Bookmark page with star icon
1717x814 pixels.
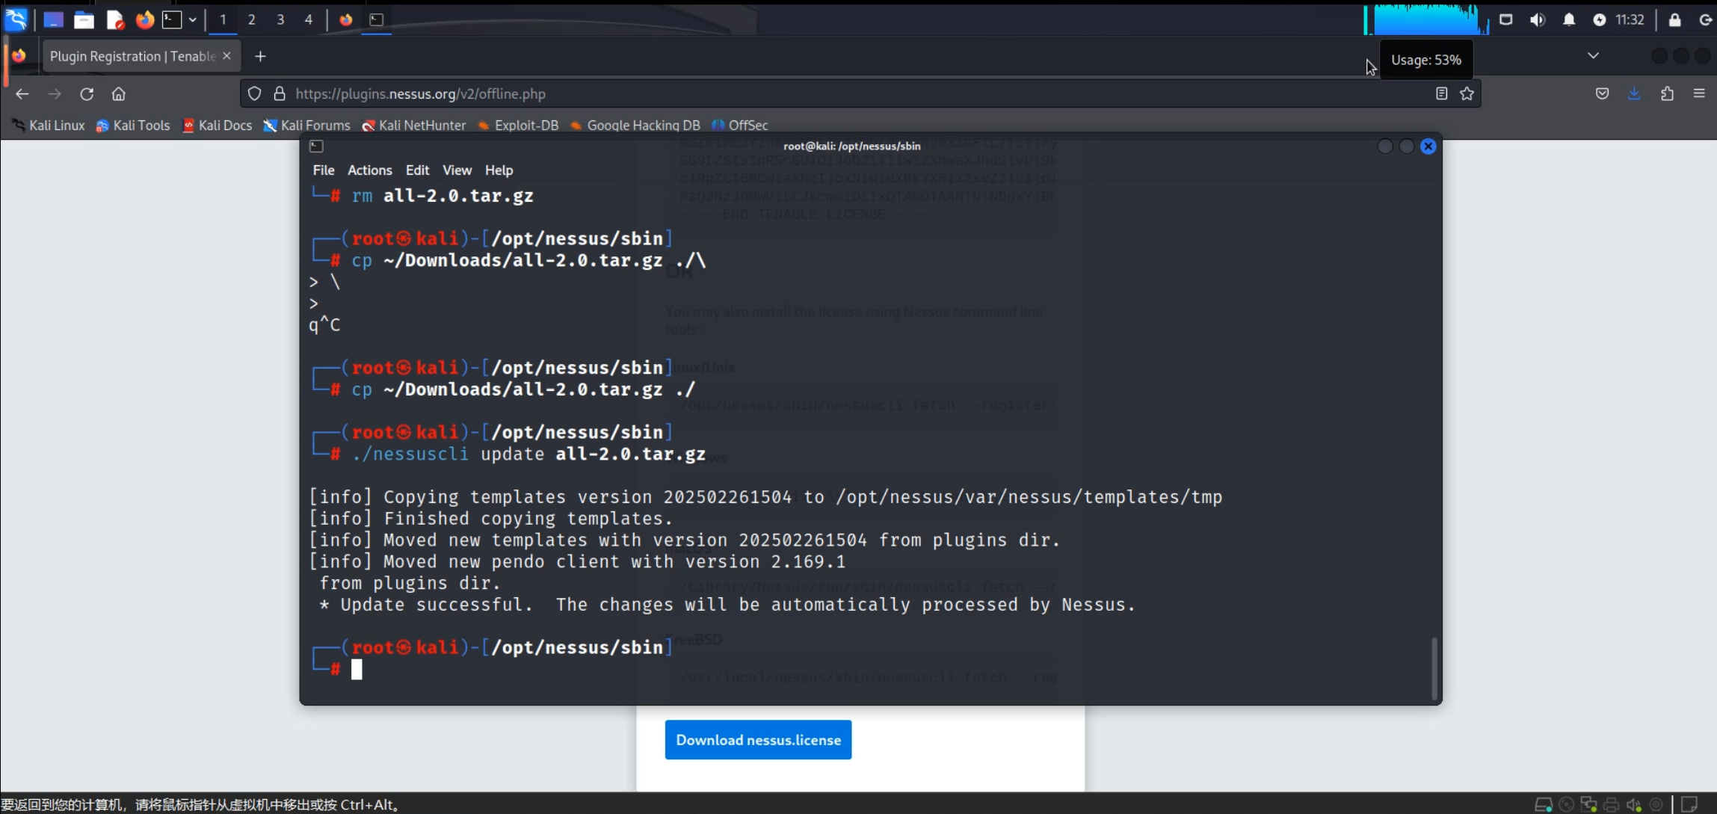click(1467, 93)
